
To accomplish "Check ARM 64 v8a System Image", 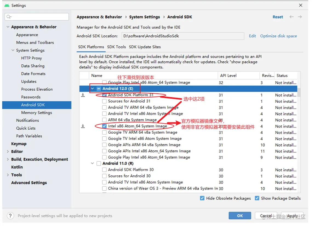I will (104, 120).
